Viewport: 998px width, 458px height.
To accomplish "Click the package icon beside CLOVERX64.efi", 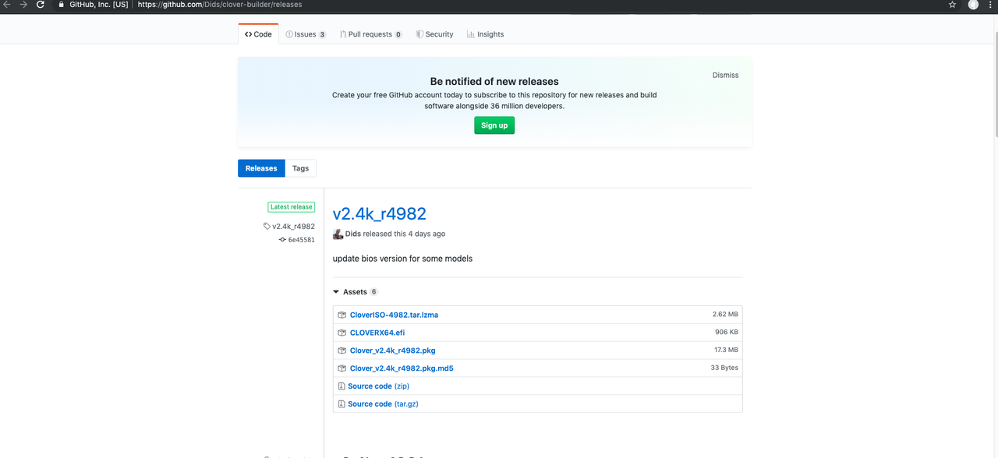I will tap(342, 333).
